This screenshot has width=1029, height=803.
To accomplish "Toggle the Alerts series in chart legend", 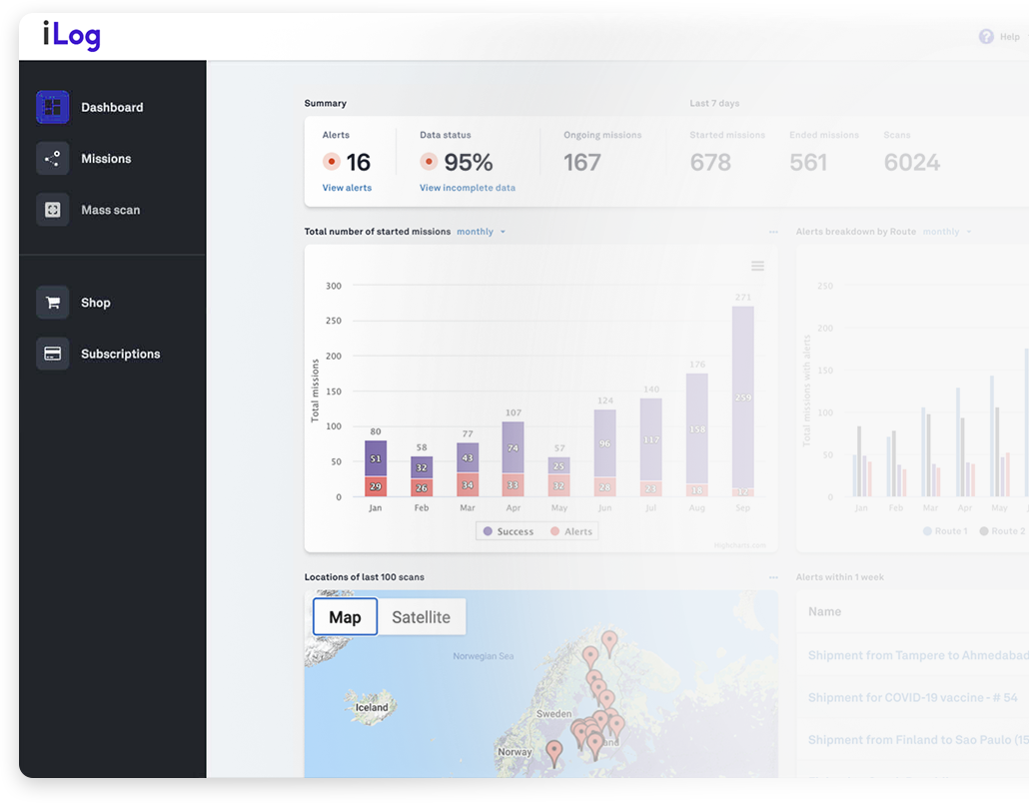I will pyautogui.click(x=571, y=531).
